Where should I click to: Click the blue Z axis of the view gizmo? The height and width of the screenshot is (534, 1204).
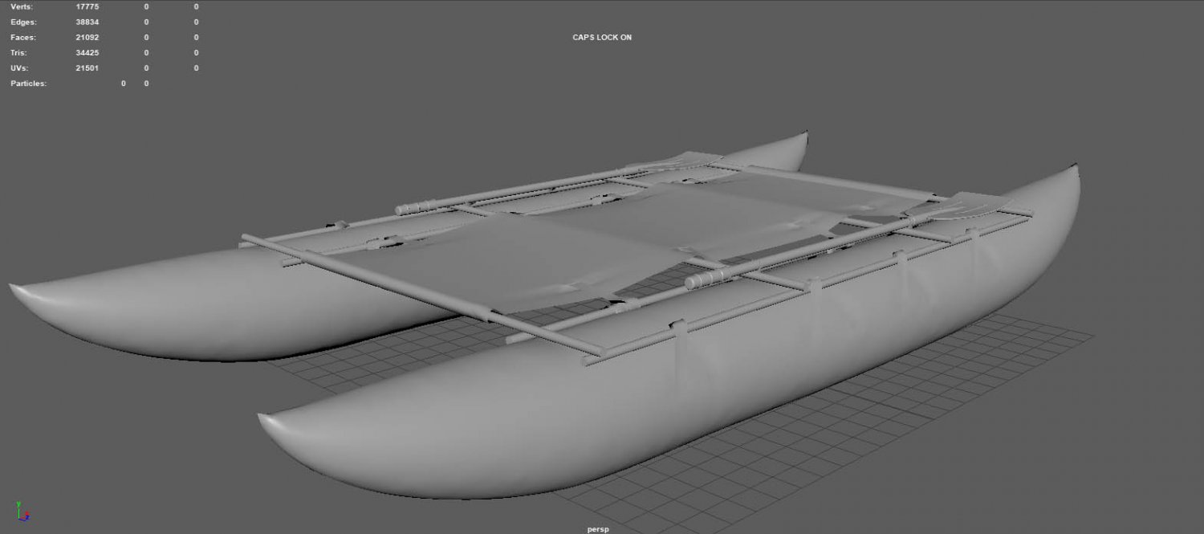pyautogui.click(x=27, y=519)
